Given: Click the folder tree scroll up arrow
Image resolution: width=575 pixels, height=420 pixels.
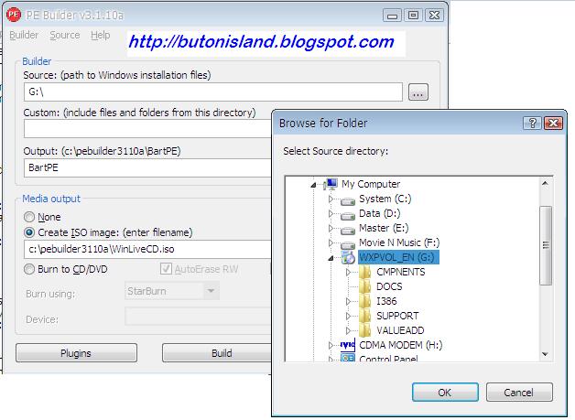Looking at the screenshot, I should [546, 183].
